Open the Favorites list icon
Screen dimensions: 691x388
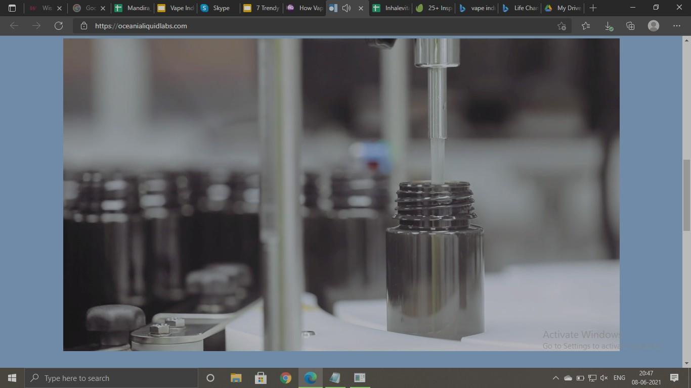pos(586,26)
